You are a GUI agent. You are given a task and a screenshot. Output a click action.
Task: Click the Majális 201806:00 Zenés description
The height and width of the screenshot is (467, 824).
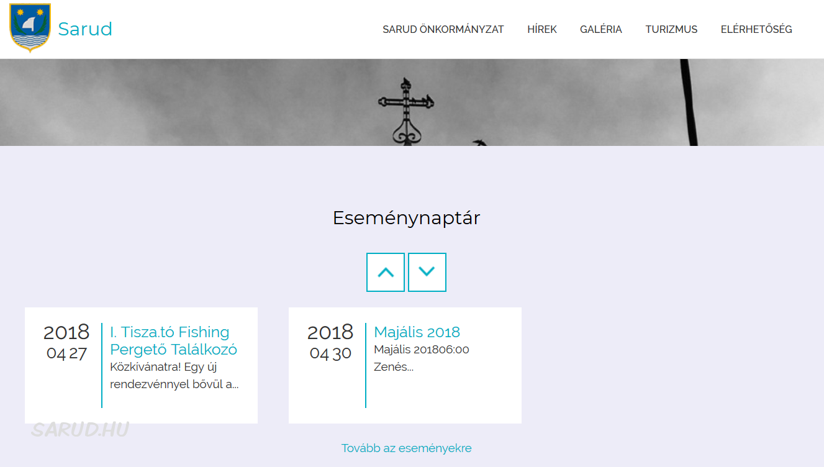point(422,358)
